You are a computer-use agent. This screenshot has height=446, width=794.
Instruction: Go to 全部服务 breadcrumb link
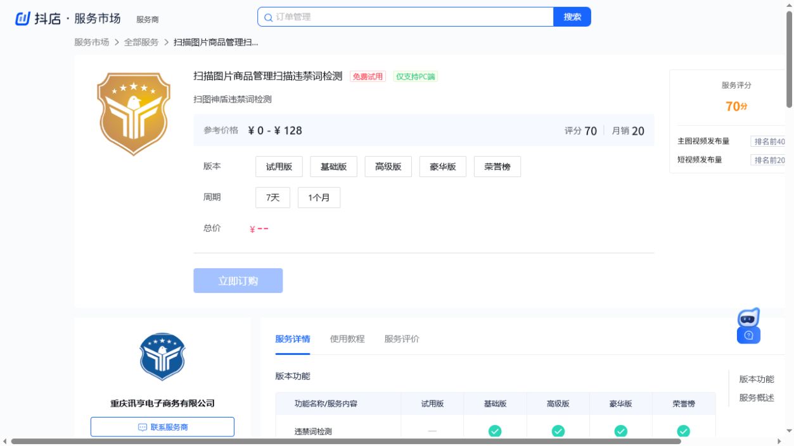(x=141, y=42)
